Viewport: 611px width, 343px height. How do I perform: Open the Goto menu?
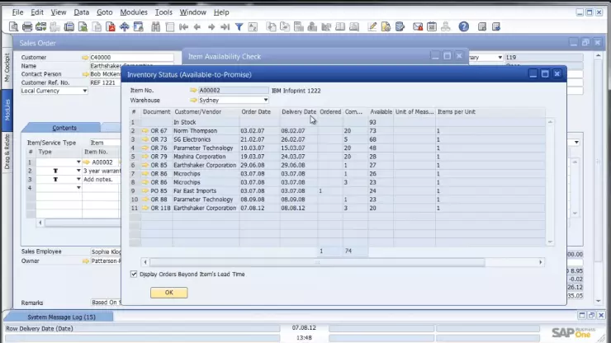click(x=104, y=12)
